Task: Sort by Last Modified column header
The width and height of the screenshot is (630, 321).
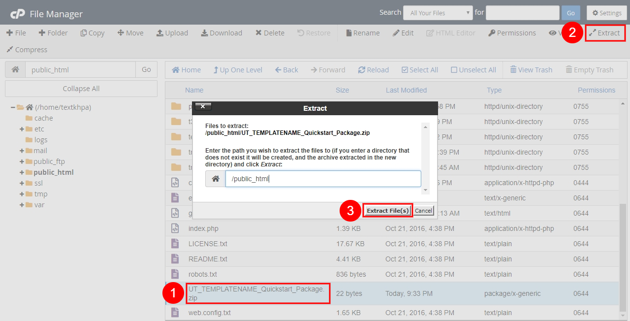Action: pos(406,90)
